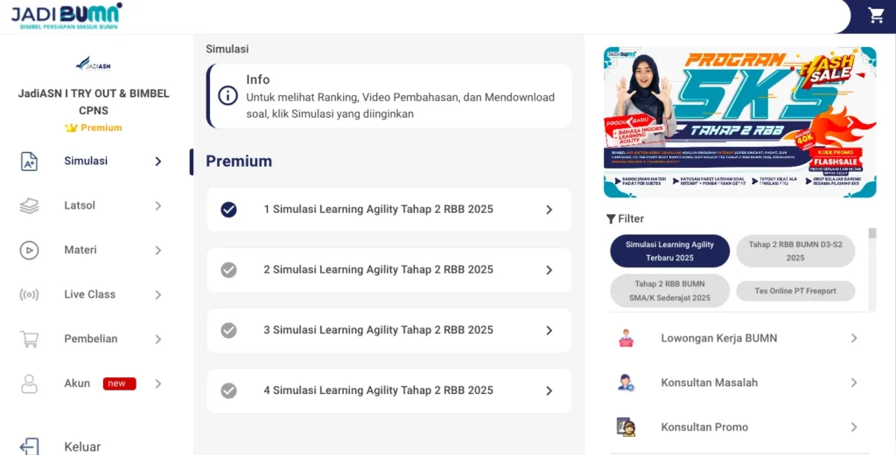Click the red new badge beside Akun

point(119,383)
